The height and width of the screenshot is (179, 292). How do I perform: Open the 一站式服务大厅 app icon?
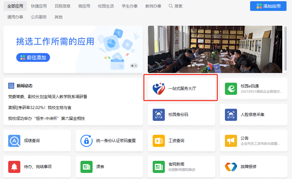pos(158,88)
